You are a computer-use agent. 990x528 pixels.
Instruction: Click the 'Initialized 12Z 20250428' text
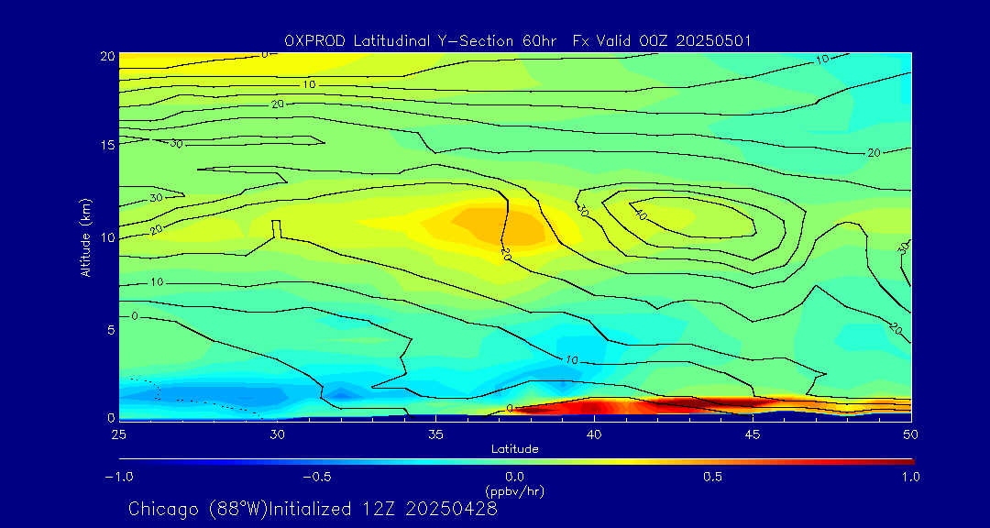(383, 509)
